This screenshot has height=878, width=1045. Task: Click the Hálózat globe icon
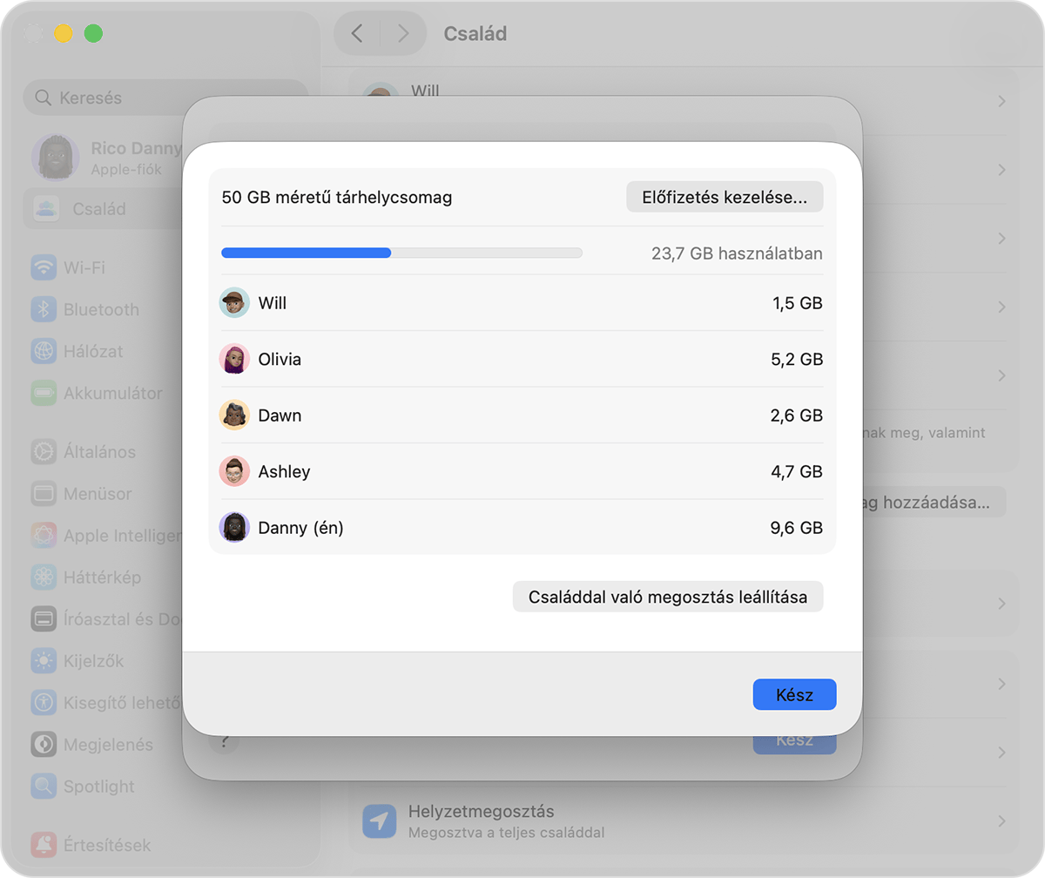44,351
